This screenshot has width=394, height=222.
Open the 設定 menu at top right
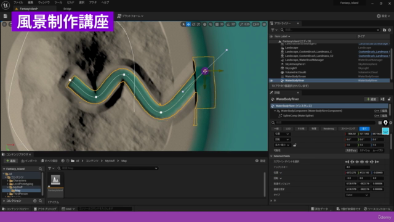click(384, 16)
